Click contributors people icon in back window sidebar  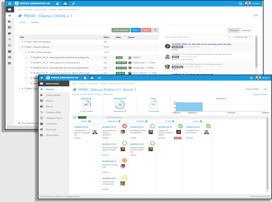click(x=10, y=52)
